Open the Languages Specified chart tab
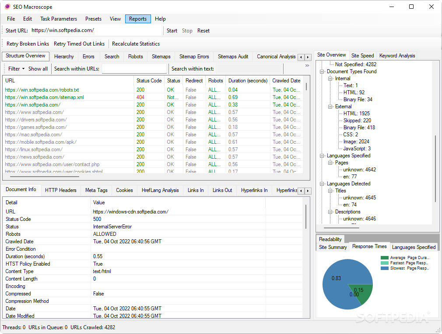 point(414,247)
